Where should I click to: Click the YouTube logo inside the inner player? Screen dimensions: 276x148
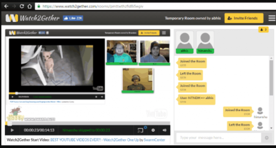pos(98,88)
